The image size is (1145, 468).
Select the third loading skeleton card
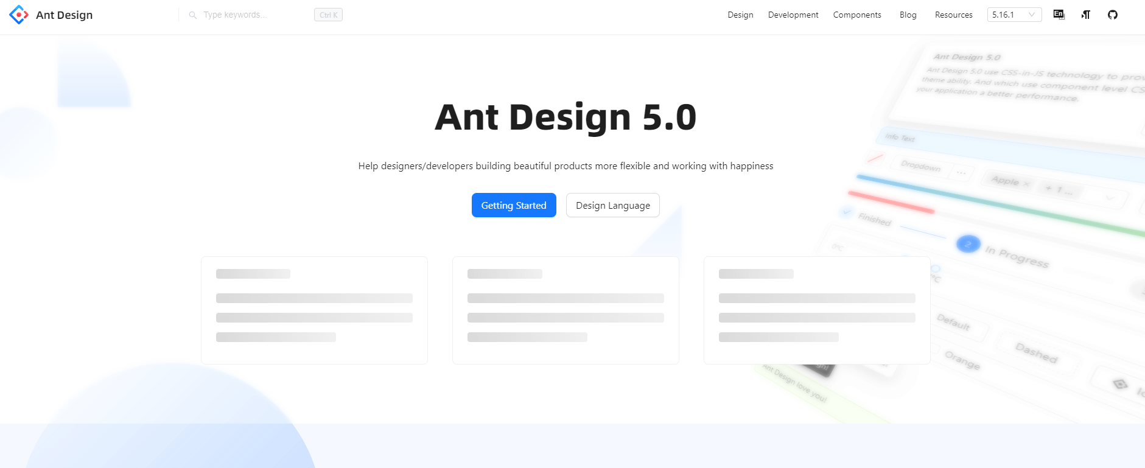817,310
